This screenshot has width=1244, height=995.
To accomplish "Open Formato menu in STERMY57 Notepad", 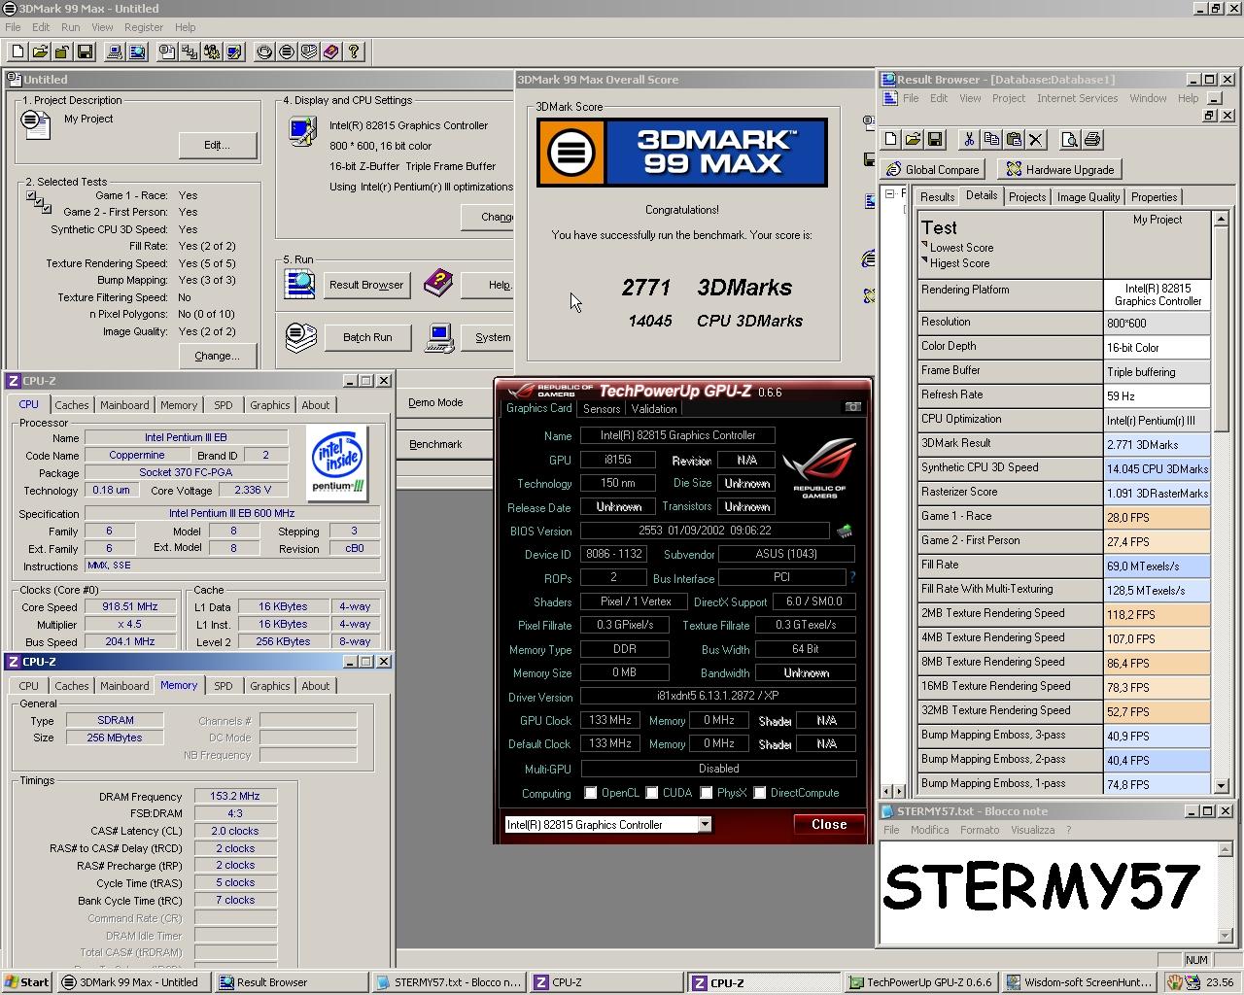I will 980,830.
